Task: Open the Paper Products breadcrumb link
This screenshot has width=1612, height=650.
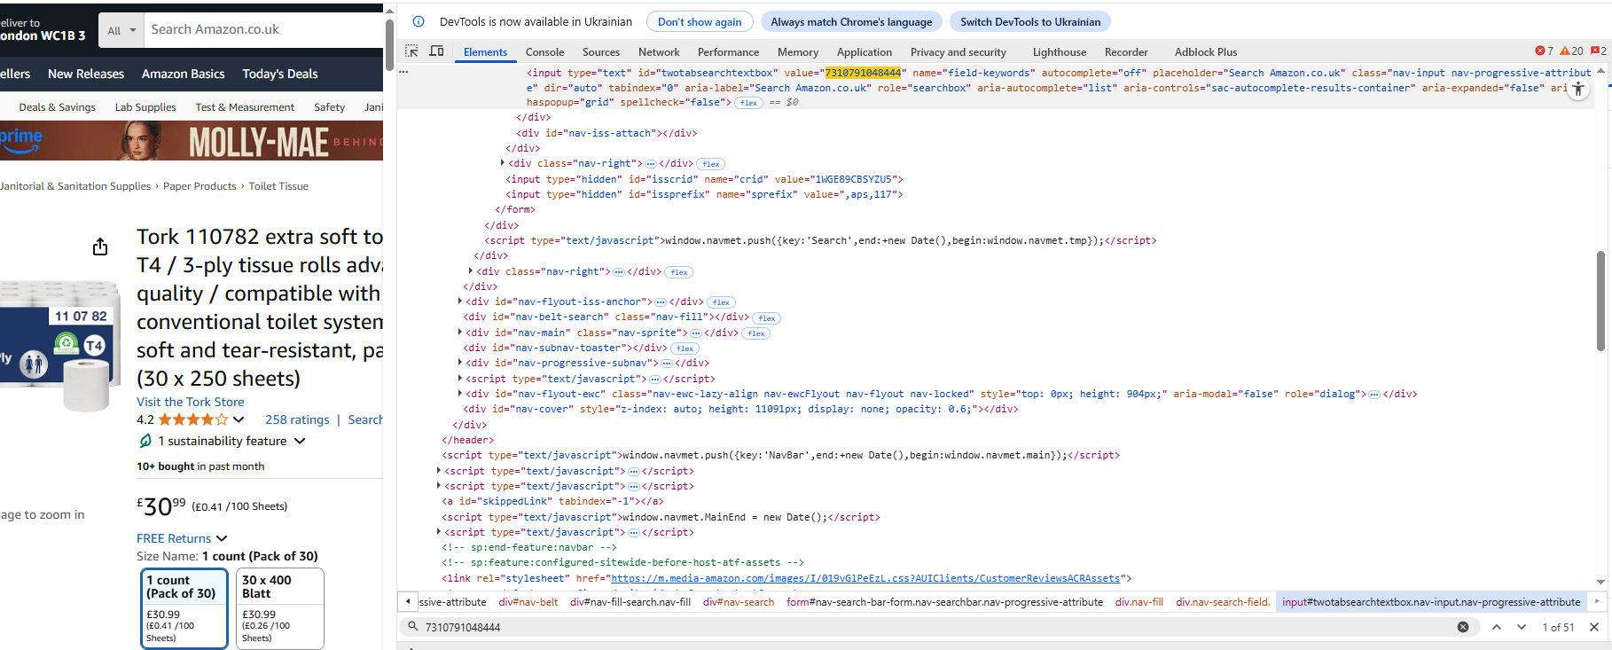Action: [200, 186]
